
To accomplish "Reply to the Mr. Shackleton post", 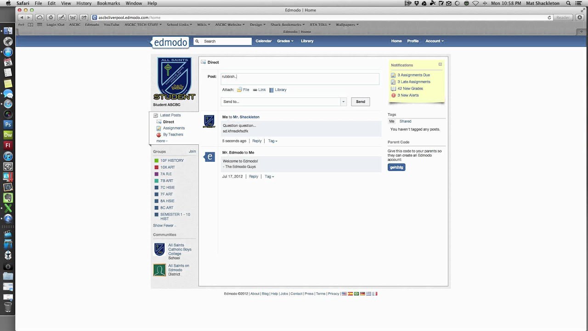I will pos(257,141).
